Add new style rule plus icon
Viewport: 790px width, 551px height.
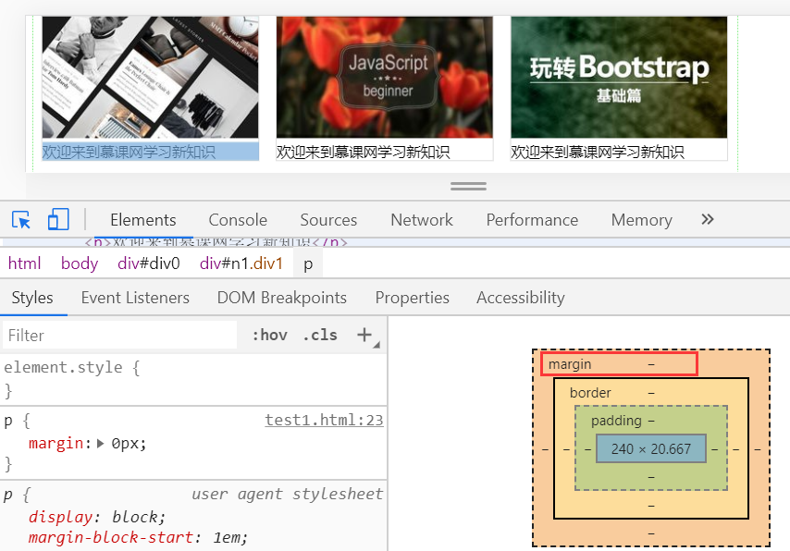click(364, 335)
